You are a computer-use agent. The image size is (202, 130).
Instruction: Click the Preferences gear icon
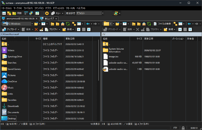pos(47,13)
